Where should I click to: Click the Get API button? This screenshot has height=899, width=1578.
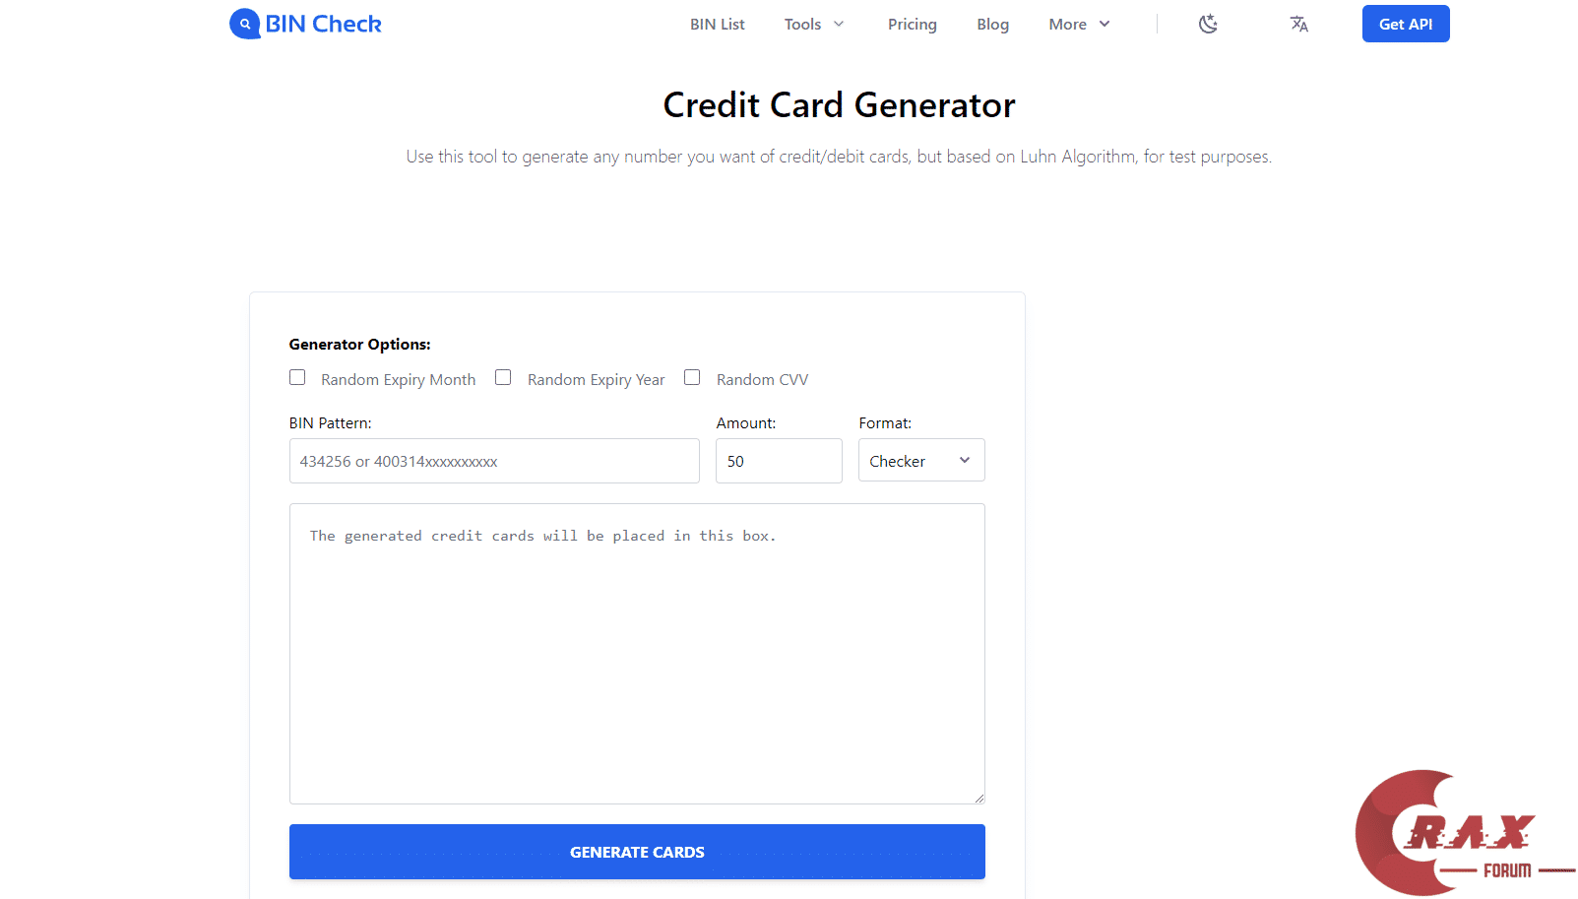coord(1405,24)
